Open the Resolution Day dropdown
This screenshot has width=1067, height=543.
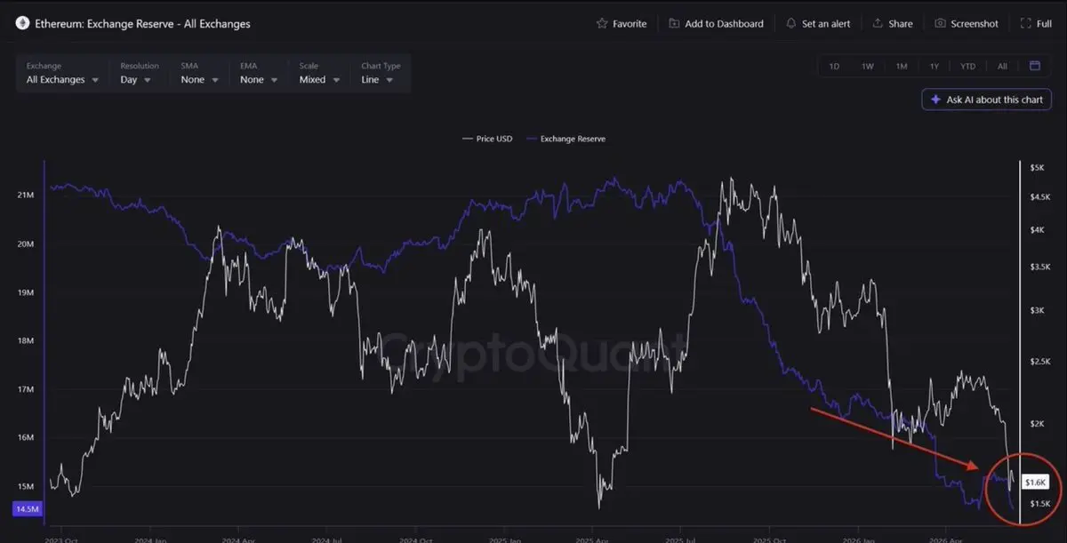[140, 73]
